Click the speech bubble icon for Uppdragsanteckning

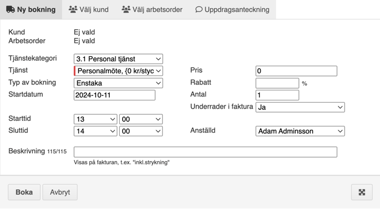click(x=199, y=9)
